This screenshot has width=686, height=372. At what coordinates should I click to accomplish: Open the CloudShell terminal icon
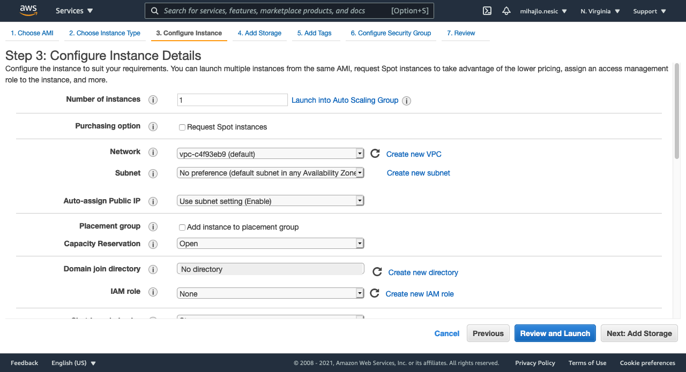pos(487,11)
